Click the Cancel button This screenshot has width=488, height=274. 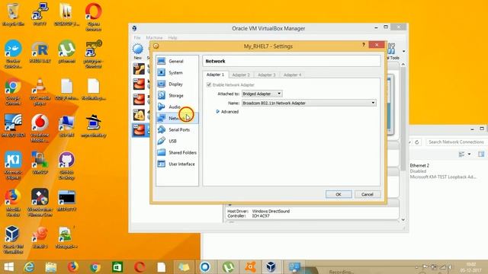(368, 194)
